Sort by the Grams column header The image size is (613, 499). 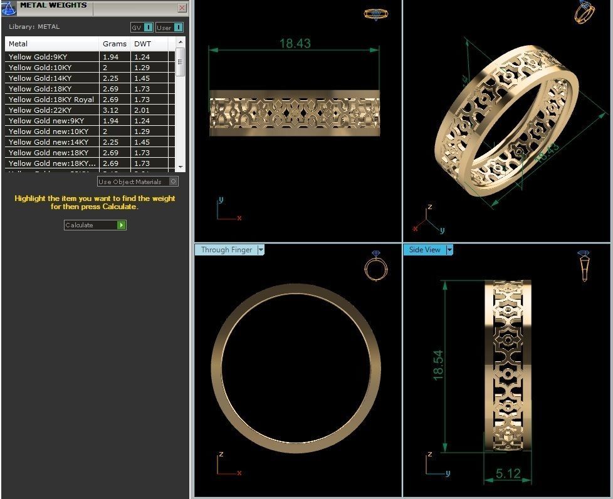pos(115,44)
